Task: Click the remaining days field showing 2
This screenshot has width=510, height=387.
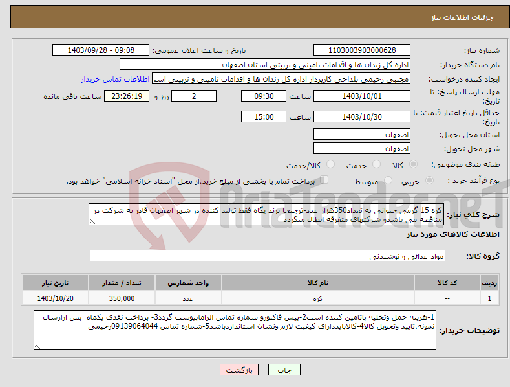Action: tap(194, 96)
